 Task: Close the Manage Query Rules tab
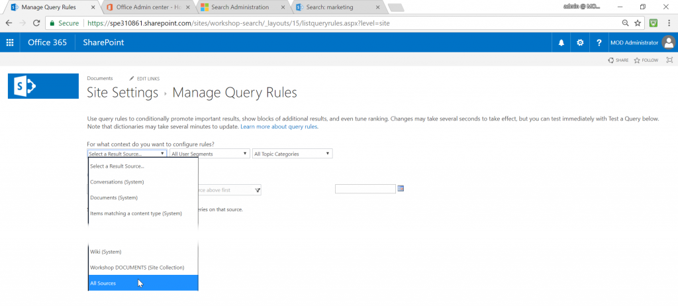coord(93,7)
